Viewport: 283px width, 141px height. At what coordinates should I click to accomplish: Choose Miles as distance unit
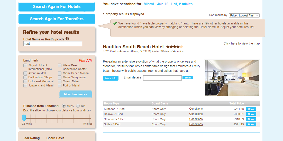tap(63, 106)
